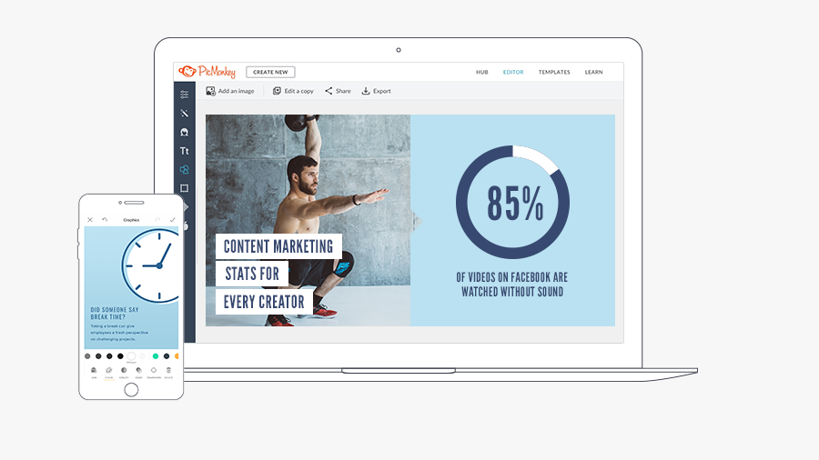Click Edit a copy in toolbar
819x460 pixels.
pyautogui.click(x=293, y=91)
